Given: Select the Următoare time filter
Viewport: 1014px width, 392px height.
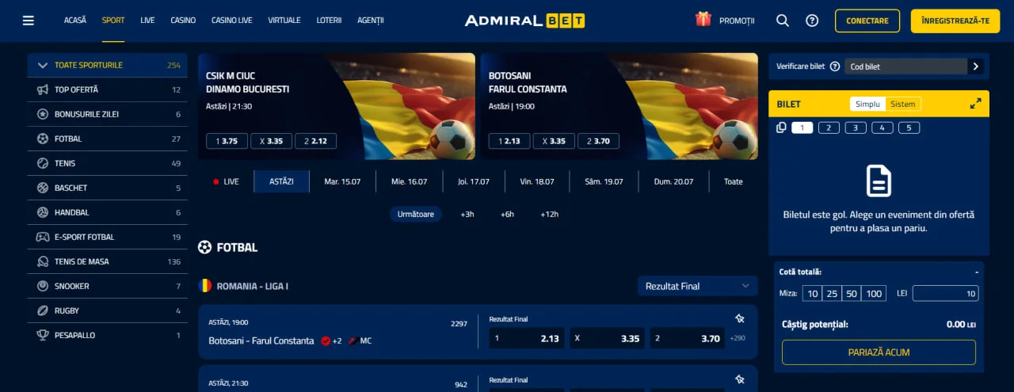Looking at the screenshot, I should [416, 214].
